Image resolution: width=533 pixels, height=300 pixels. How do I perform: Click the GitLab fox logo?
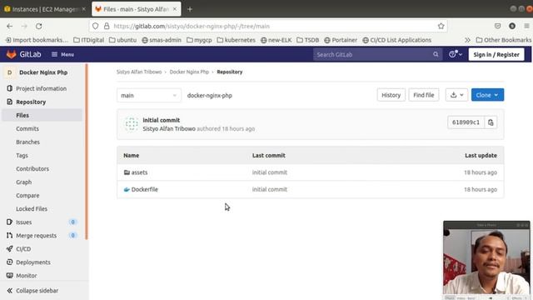pyautogui.click(x=11, y=54)
